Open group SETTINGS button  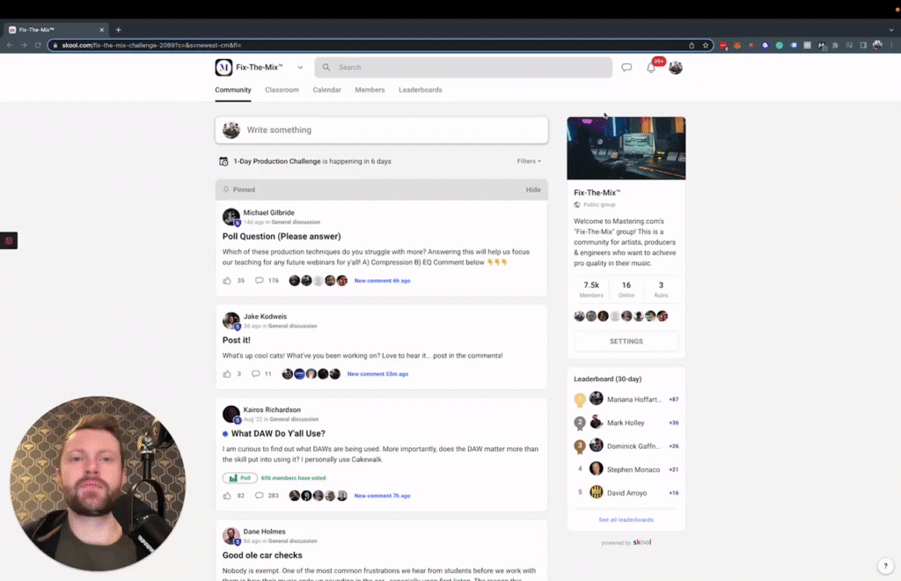pos(626,342)
